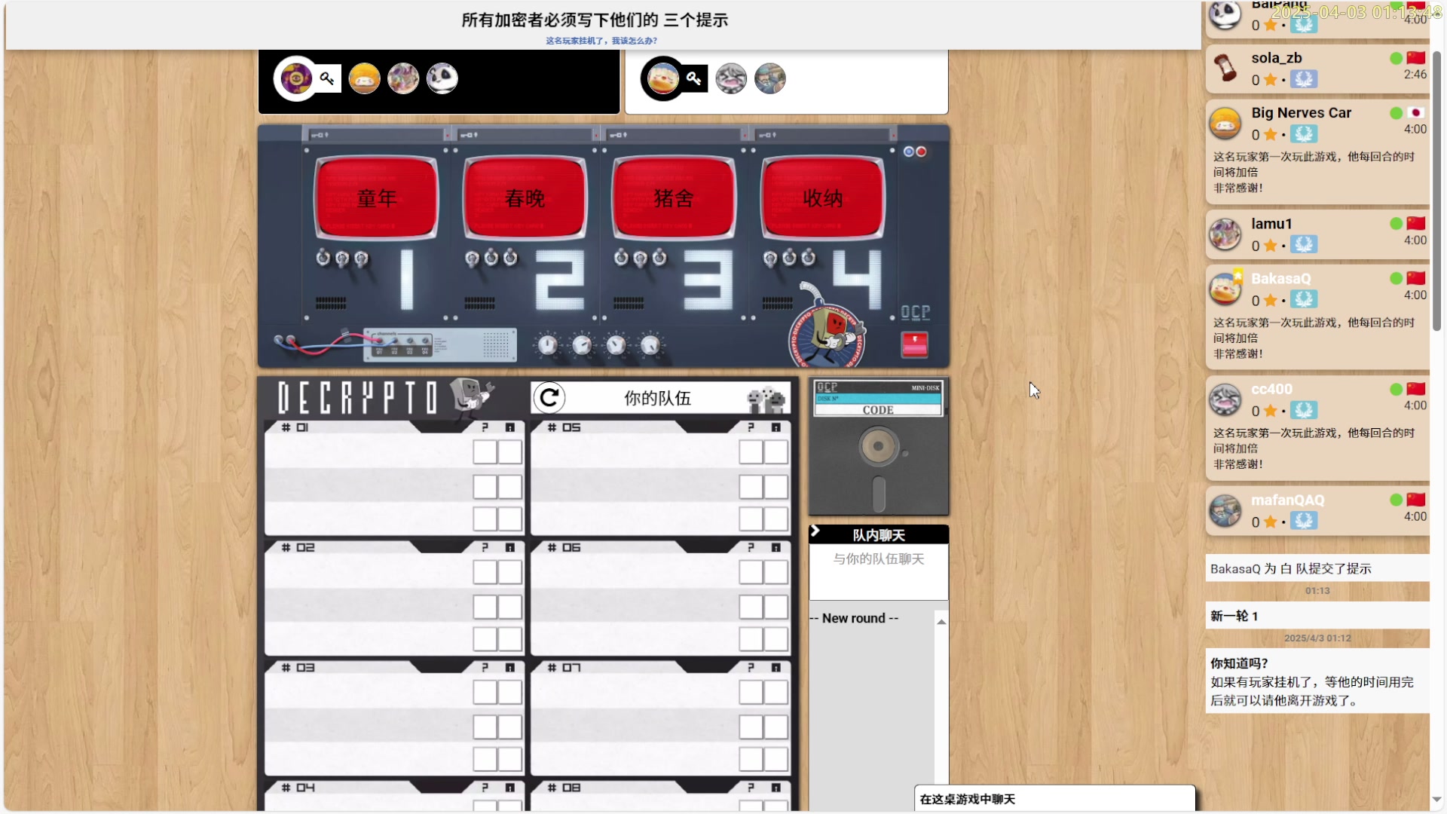The image size is (1447, 814).
Task: Click cc400's avatar in player list
Action: coord(1225,399)
